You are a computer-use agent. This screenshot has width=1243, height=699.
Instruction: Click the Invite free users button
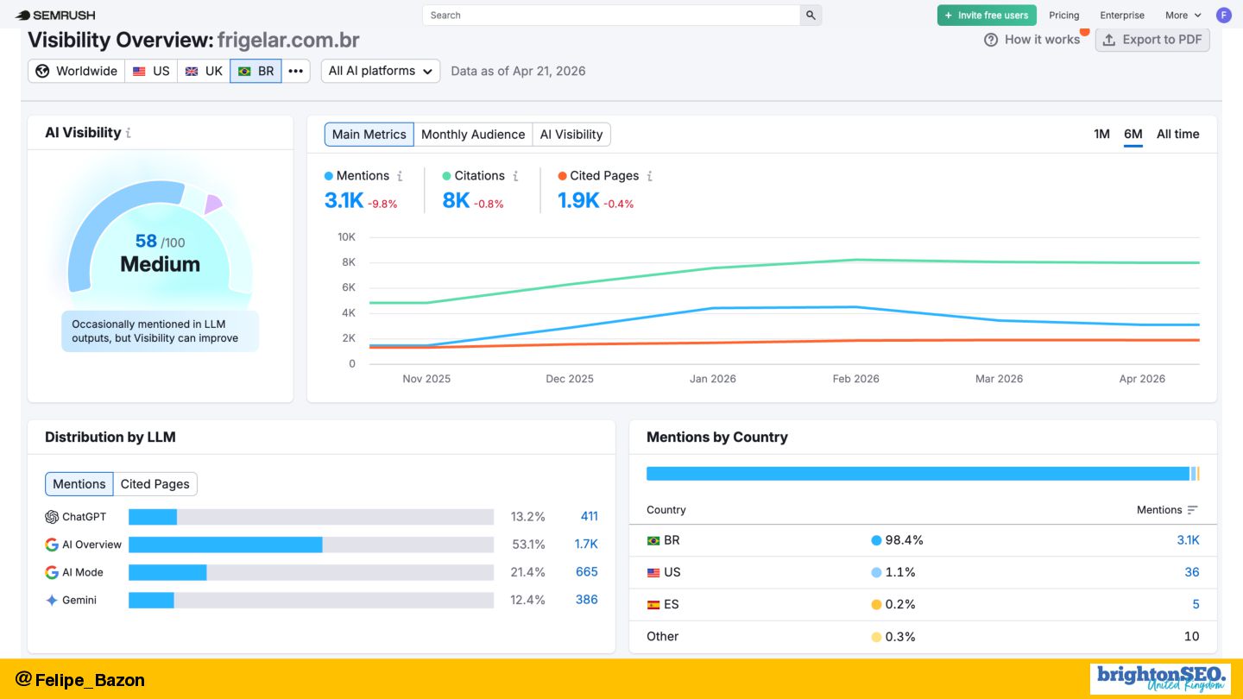[987, 15]
